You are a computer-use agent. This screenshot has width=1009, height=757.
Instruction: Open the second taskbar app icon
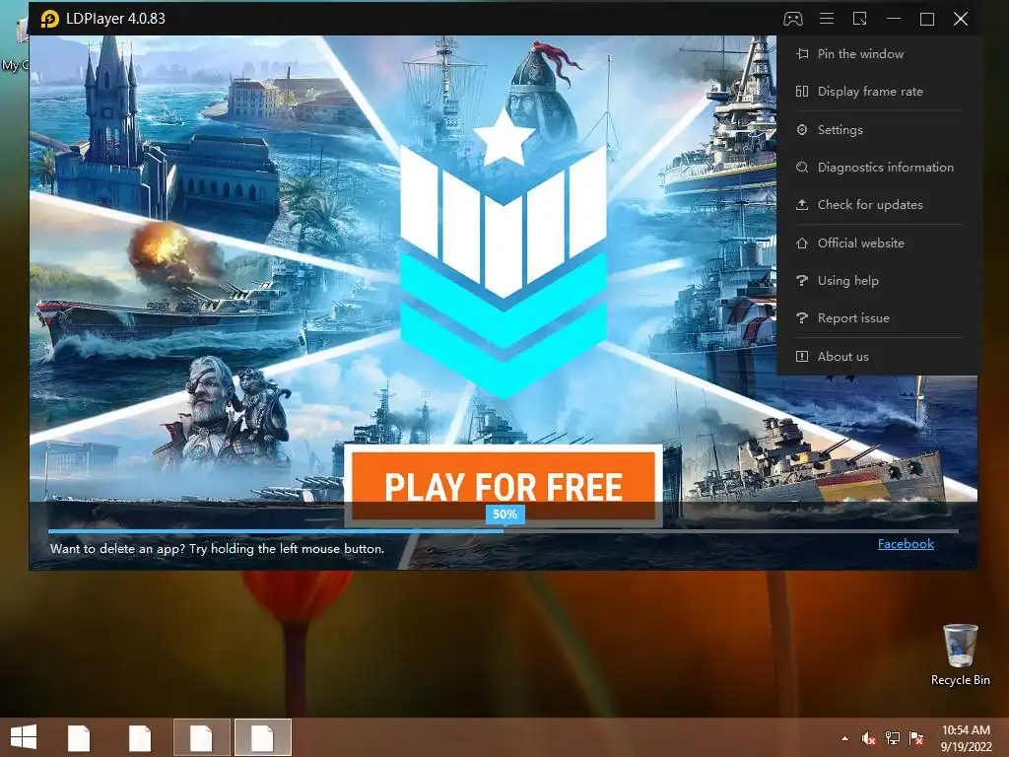139,737
